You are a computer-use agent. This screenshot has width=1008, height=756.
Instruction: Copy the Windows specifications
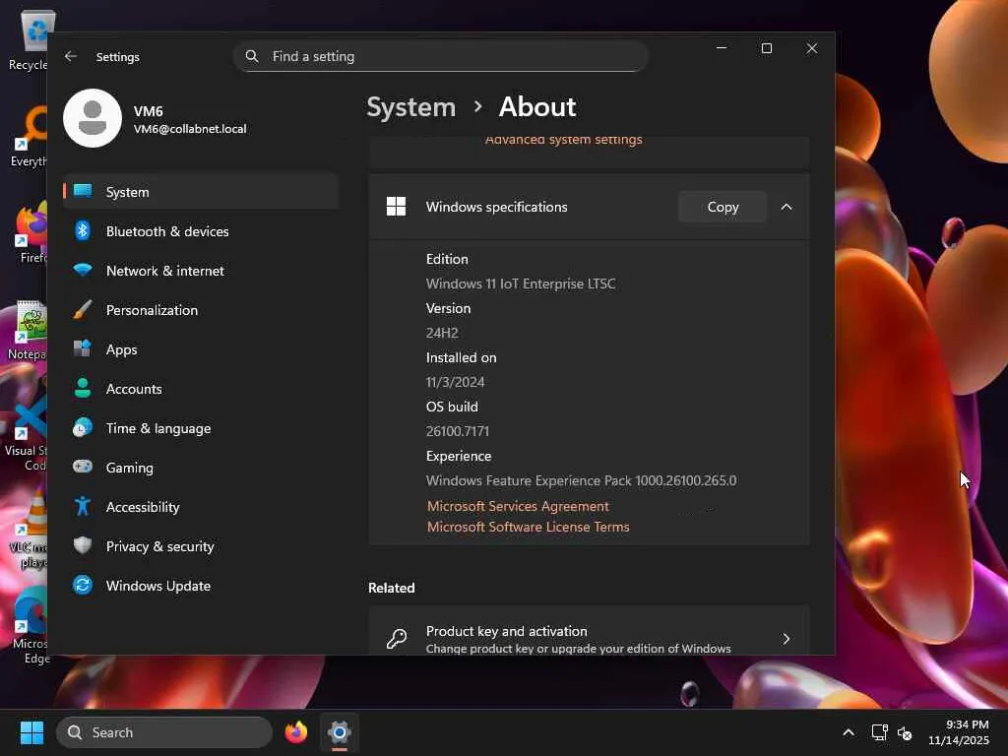[x=723, y=207]
